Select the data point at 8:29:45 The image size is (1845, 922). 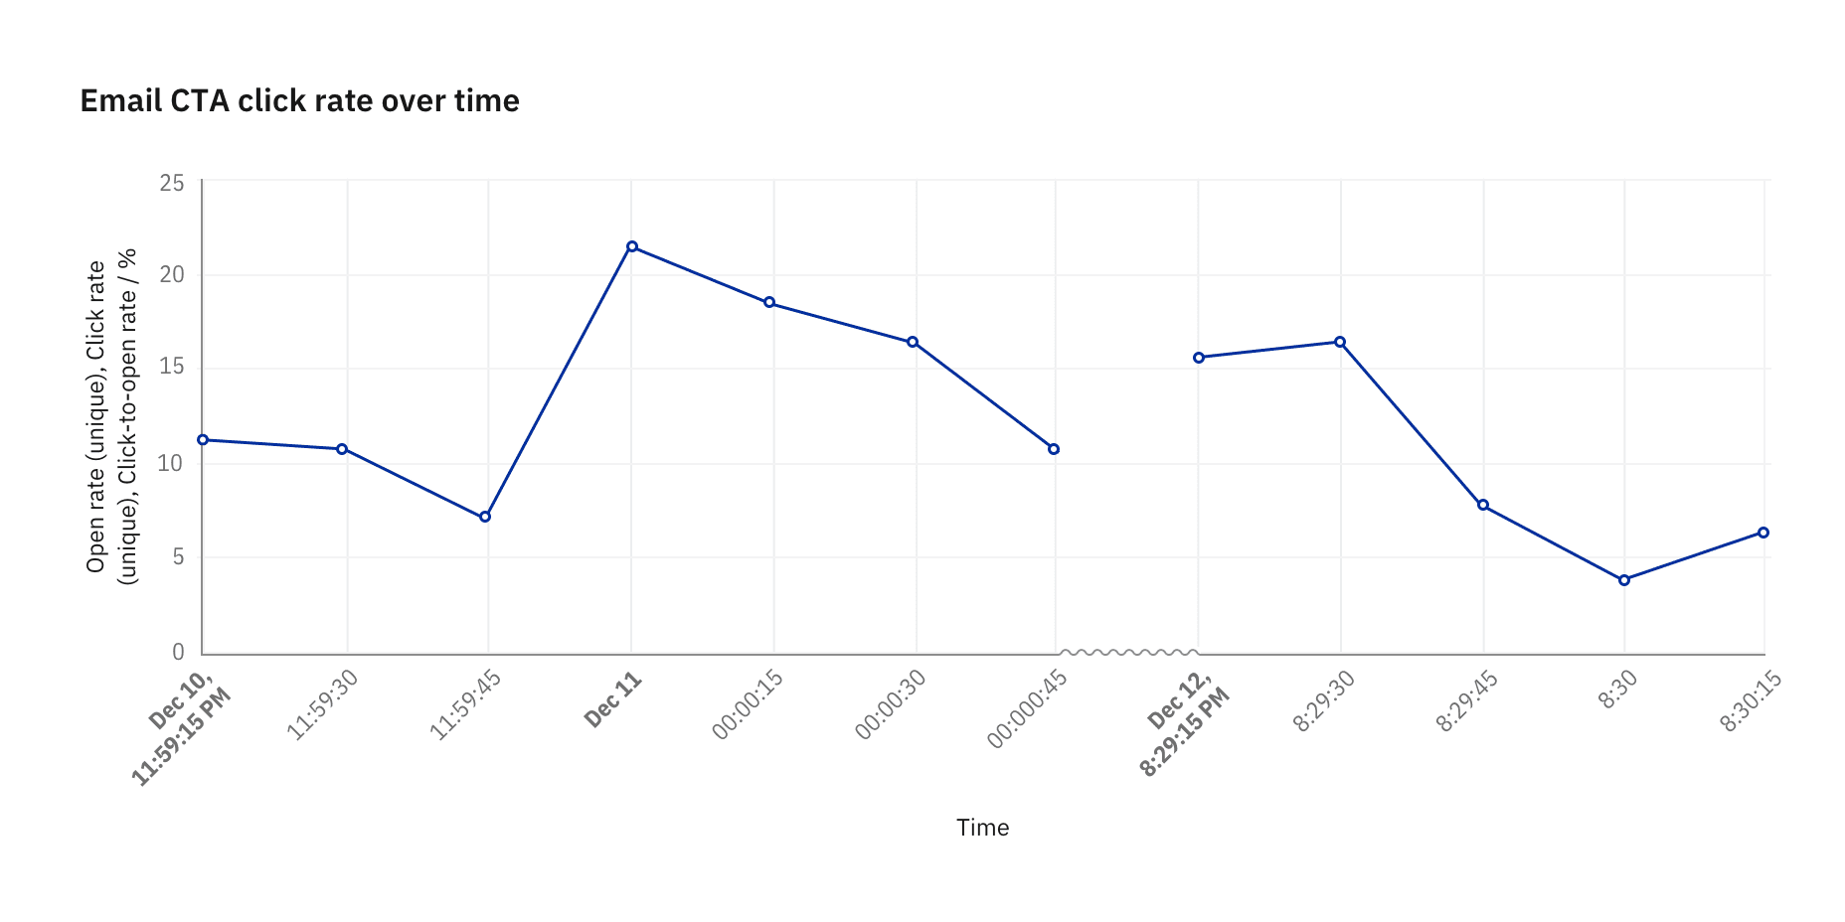pos(1483,505)
